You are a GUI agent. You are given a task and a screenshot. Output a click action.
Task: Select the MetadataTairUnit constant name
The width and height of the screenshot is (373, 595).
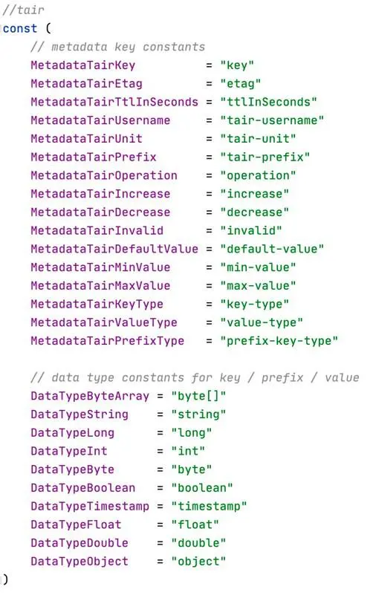tap(86, 138)
